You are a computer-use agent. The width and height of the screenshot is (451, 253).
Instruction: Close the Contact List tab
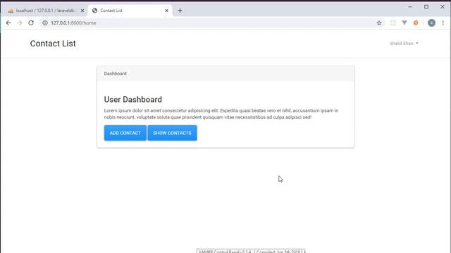(x=166, y=11)
